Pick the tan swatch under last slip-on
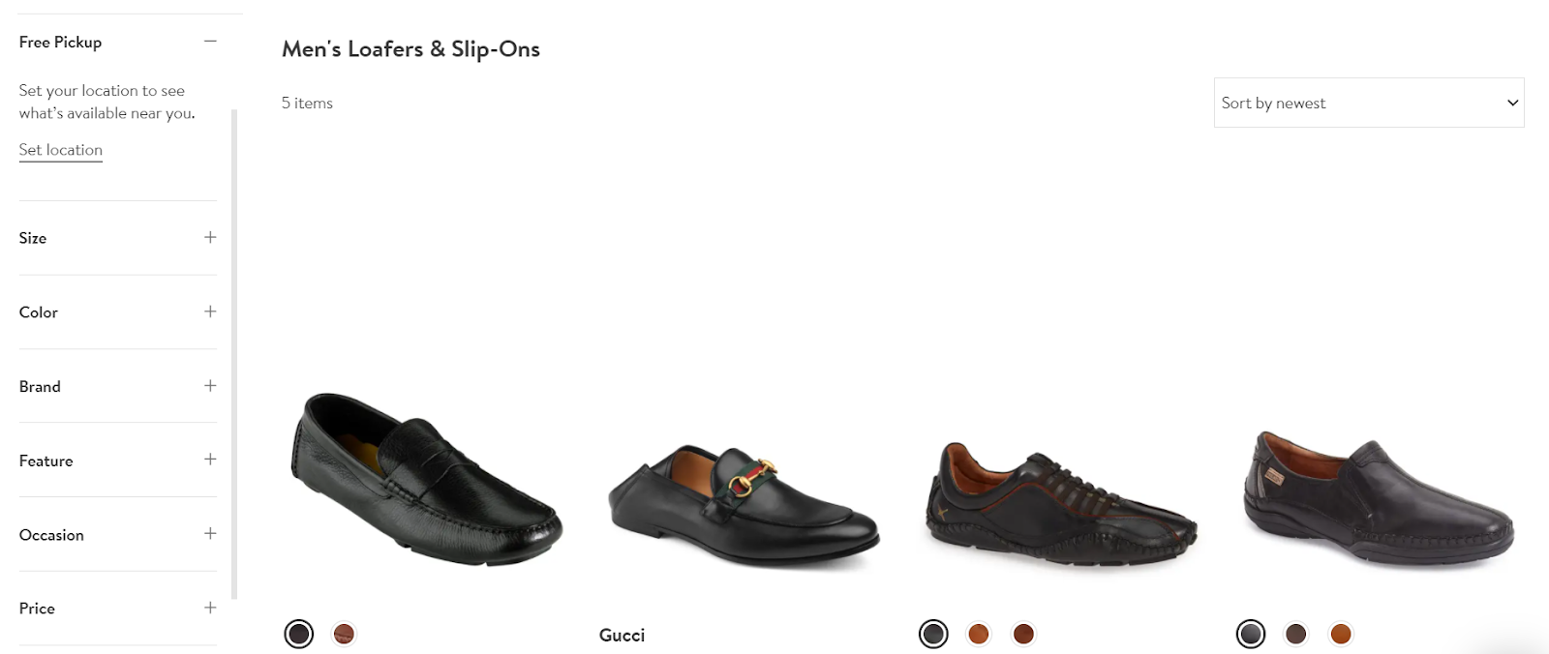The width and height of the screenshot is (1549, 654). (1341, 634)
